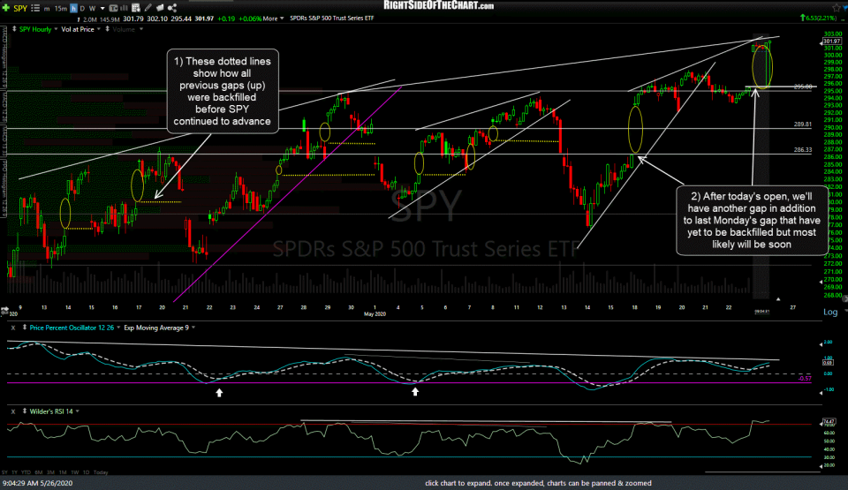The image size is (848, 490).
Task: Select the YTD range
Action: pos(26,472)
